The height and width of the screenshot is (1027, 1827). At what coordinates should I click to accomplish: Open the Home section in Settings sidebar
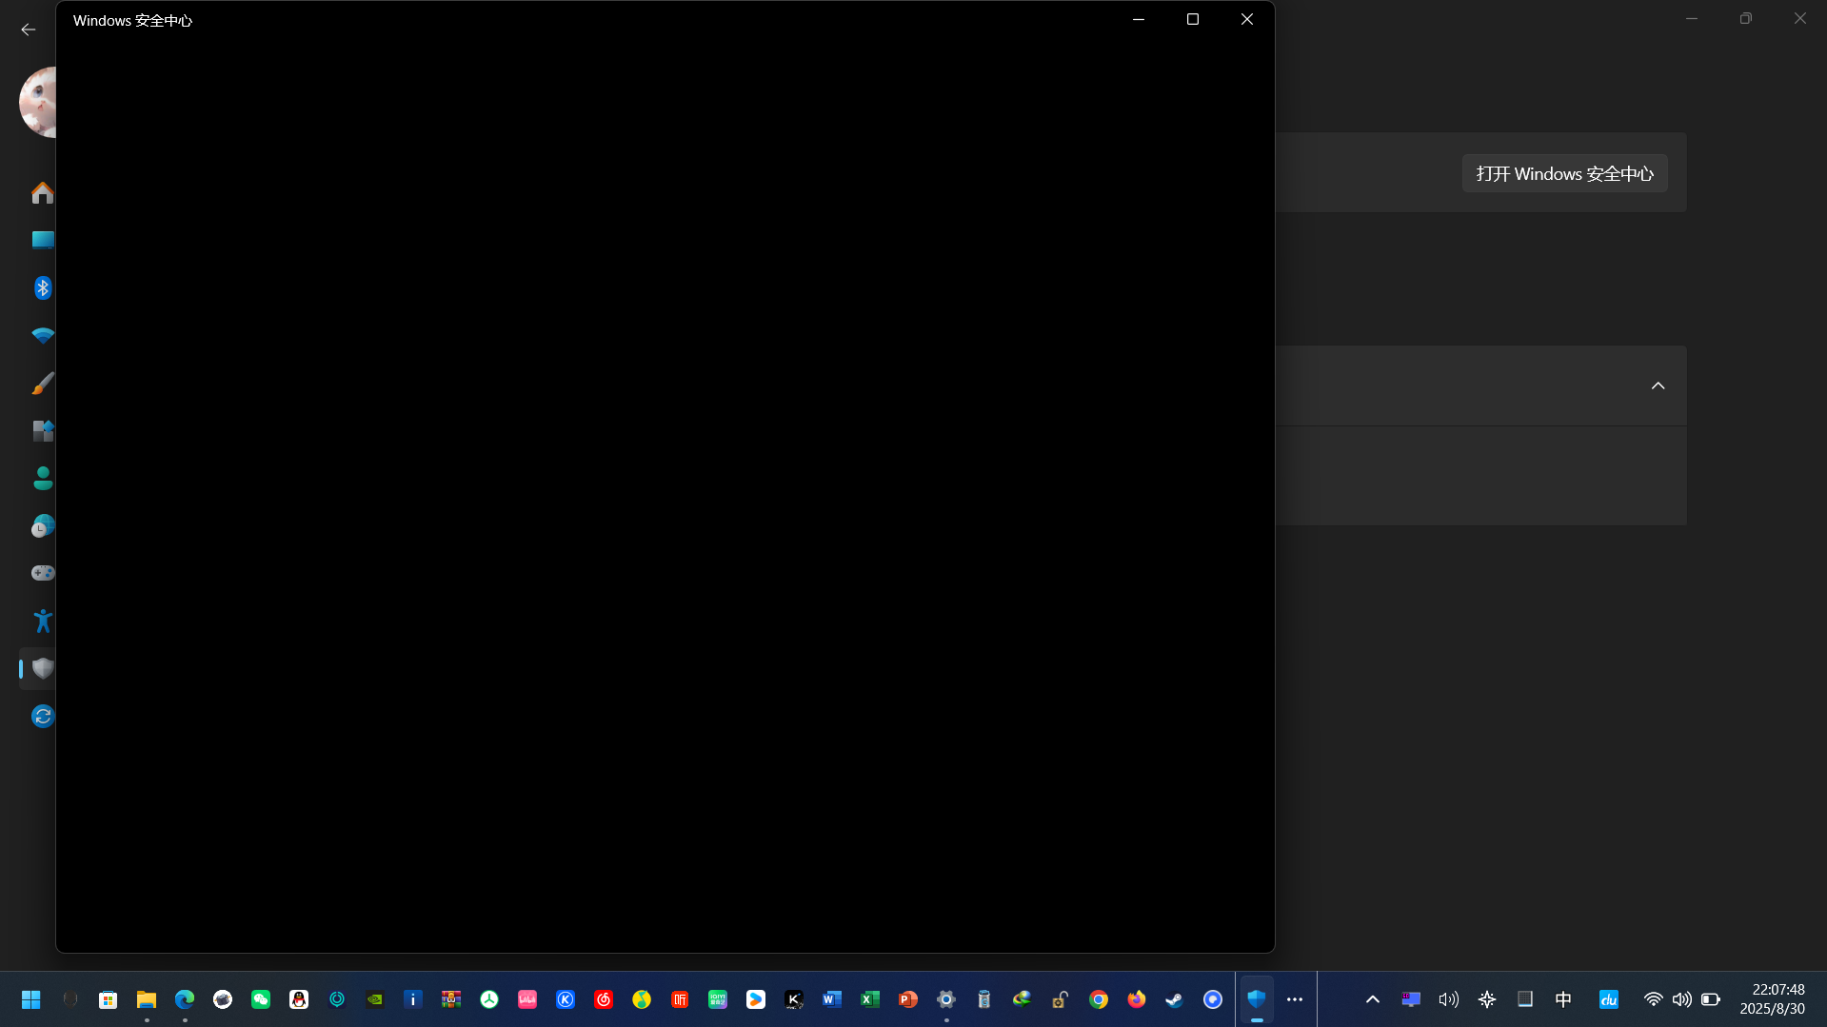42,193
